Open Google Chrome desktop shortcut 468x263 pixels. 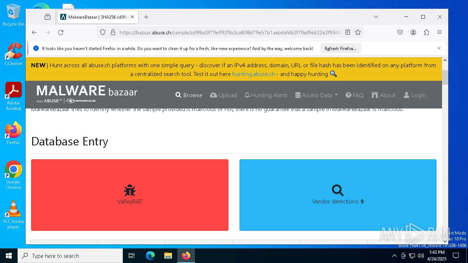tap(14, 175)
